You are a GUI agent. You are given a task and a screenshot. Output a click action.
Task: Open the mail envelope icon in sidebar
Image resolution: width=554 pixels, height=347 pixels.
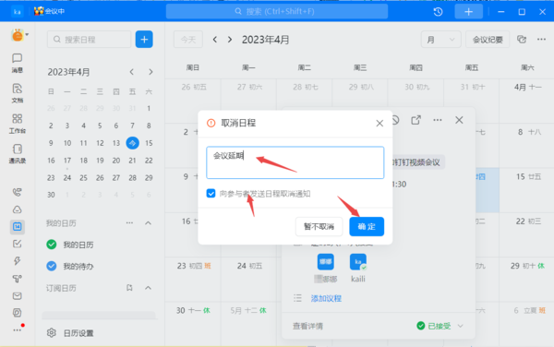coord(17,296)
